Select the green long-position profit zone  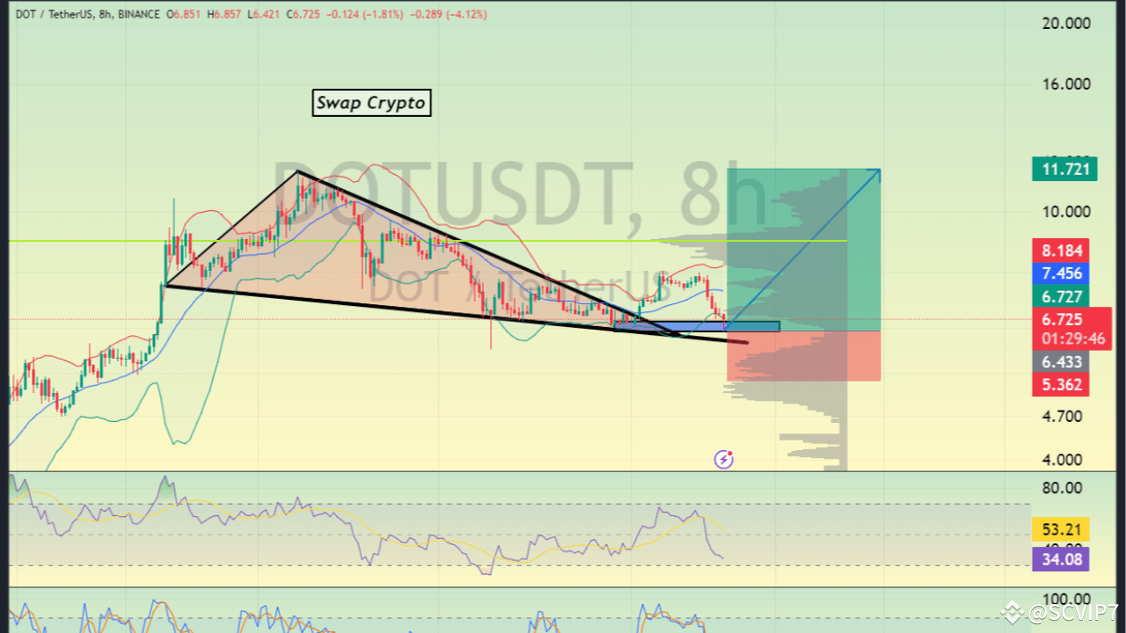[x=803, y=250]
